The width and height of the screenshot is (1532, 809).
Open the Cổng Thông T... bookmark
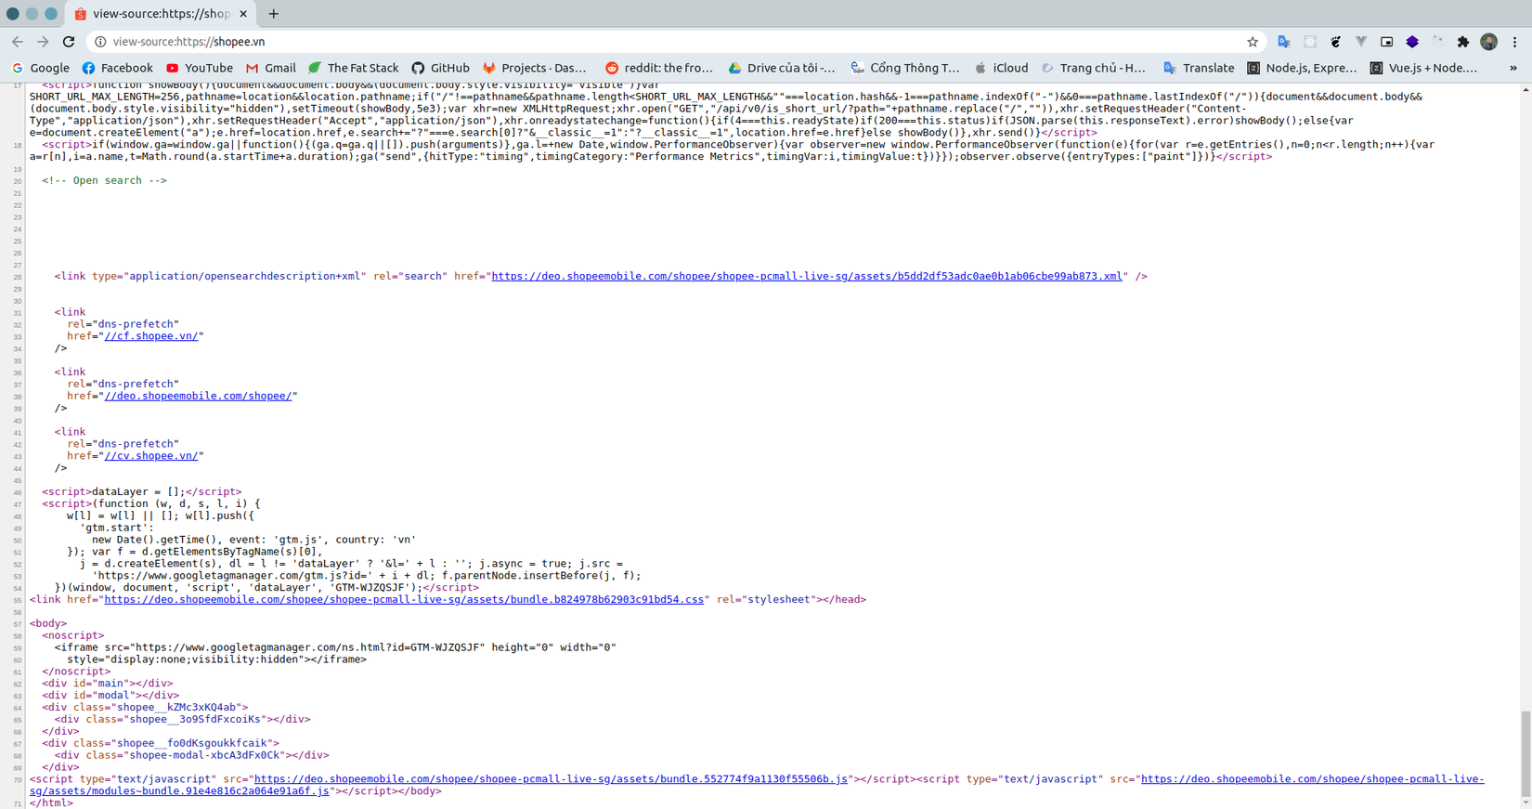tap(904, 68)
